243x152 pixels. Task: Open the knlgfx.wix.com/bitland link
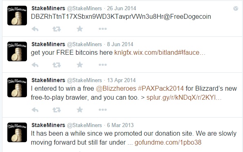tap(160, 53)
